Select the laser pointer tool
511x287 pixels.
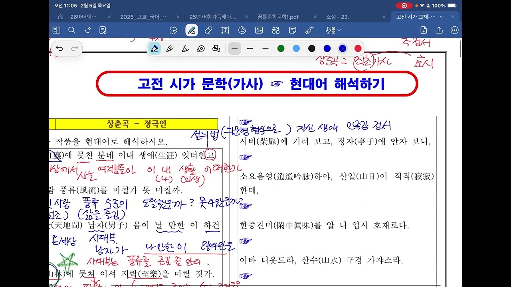point(309,30)
